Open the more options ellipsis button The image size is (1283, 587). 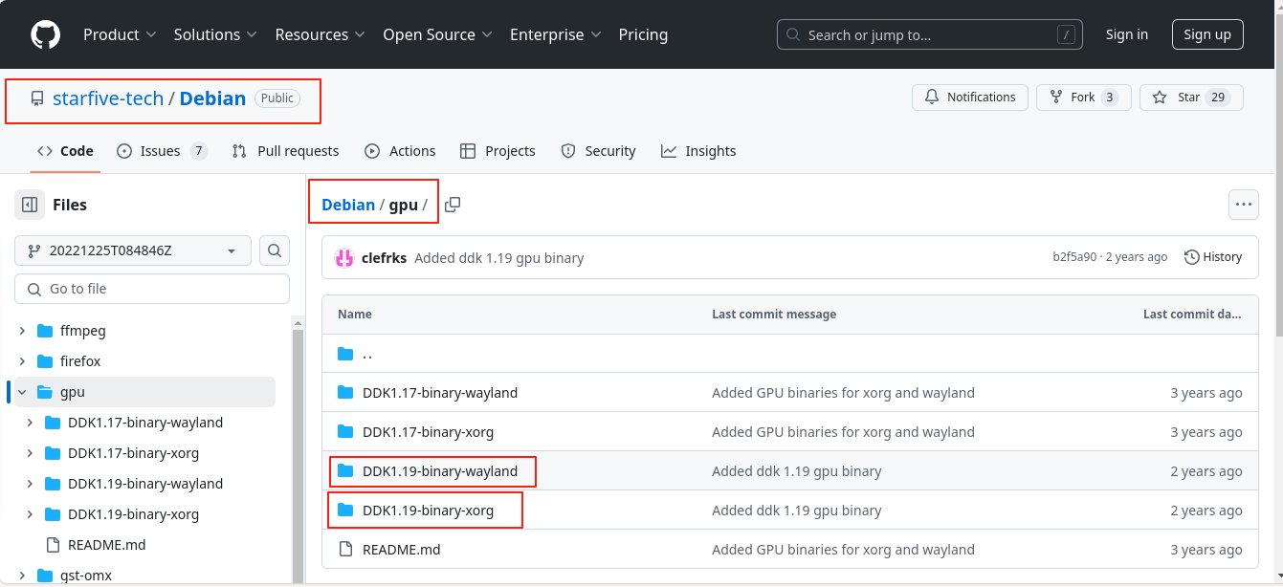(1244, 205)
